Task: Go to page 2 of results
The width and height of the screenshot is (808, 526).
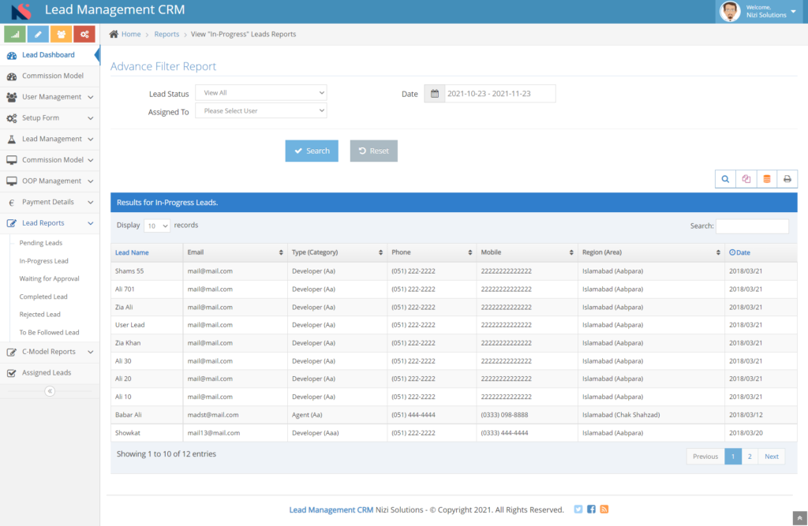Action: click(750, 457)
